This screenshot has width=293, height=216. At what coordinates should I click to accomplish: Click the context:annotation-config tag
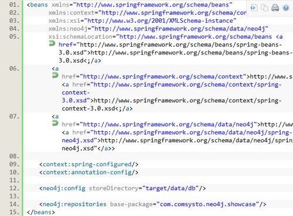pos(88,173)
